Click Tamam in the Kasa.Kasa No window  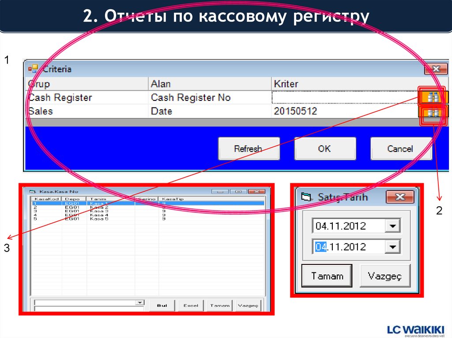click(220, 305)
